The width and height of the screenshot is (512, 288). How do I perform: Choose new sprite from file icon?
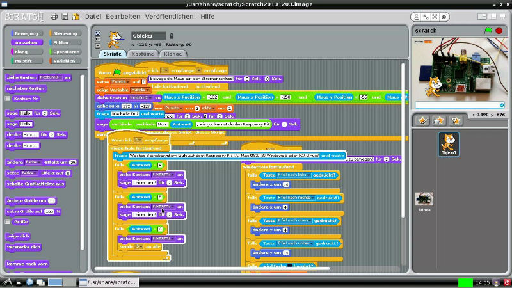438,121
